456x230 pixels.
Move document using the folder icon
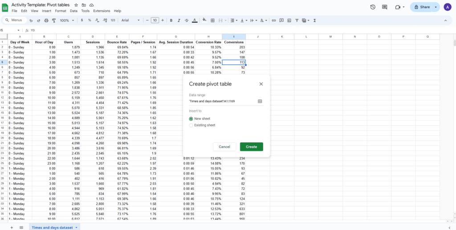[84, 5]
